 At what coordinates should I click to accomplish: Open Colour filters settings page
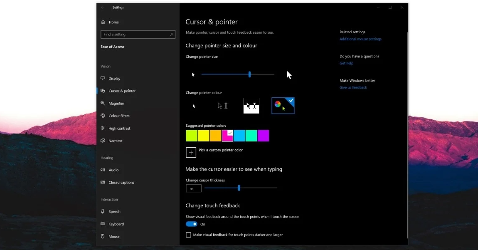119,116
